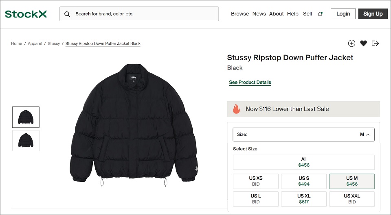The height and width of the screenshot is (215, 391).
Task: Click the share export icon
Action: pyautogui.click(x=375, y=43)
